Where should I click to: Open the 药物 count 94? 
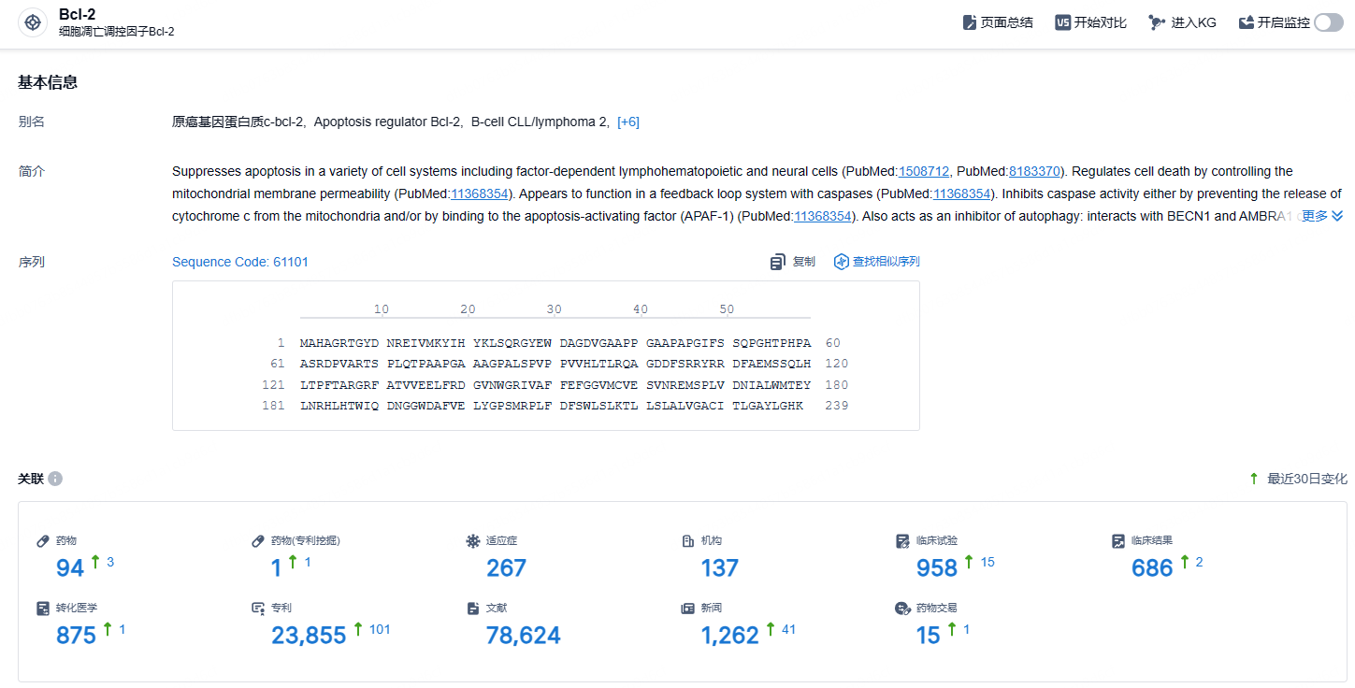[70, 567]
